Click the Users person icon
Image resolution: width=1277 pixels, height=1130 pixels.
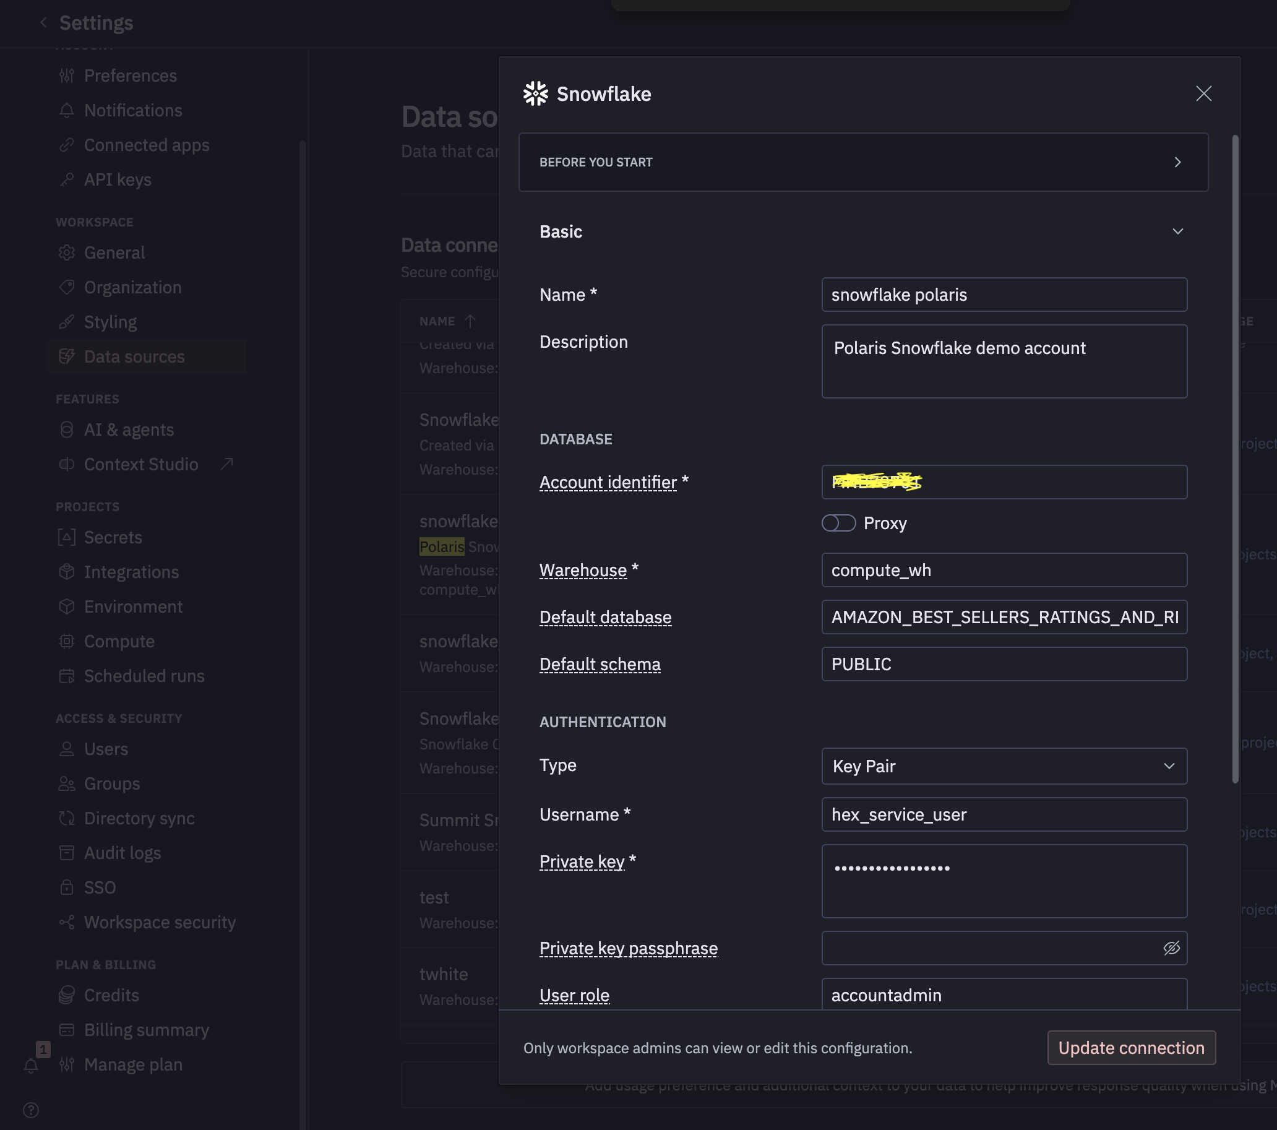[x=67, y=749]
